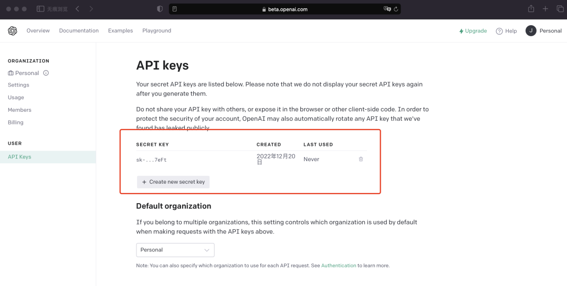The height and width of the screenshot is (286, 567).
Task: Click the 2022年12月20日 created date
Action: pos(276,159)
